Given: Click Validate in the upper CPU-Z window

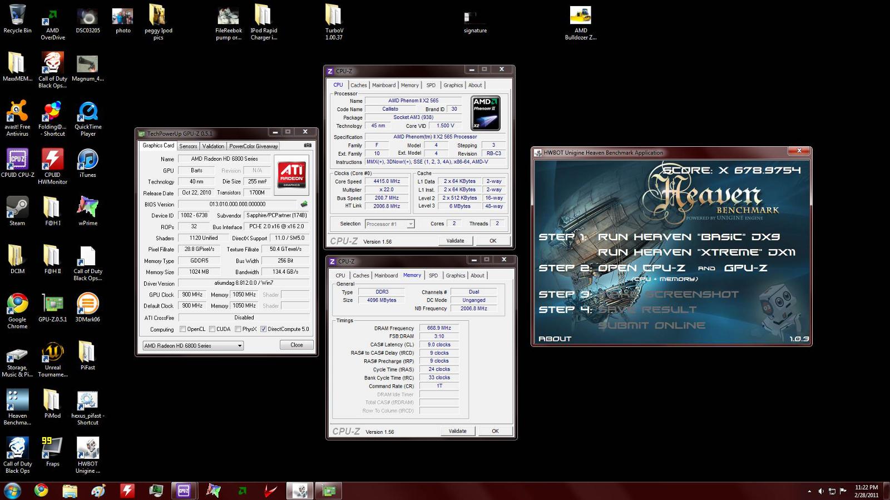Looking at the screenshot, I should [455, 241].
